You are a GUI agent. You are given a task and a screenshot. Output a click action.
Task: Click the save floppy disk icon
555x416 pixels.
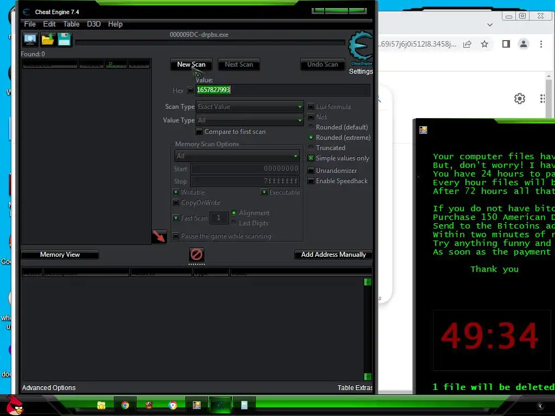pyautogui.click(x=64, y=39)
